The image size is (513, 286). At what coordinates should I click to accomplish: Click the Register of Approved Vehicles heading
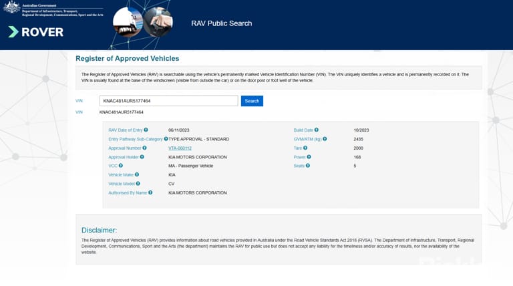pos(128,58)
